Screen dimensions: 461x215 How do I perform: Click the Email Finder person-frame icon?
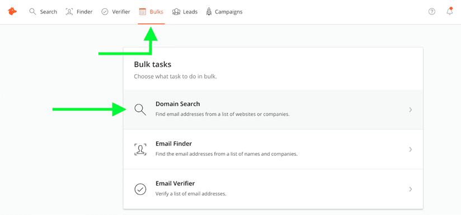click(140, 149)
